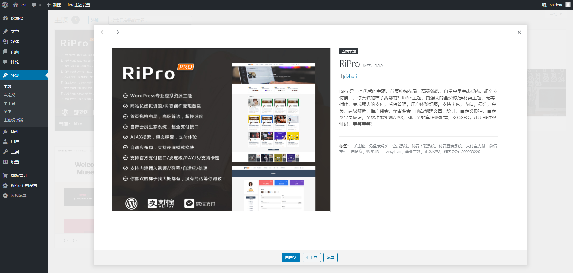This screenshot has height=273, width=573.
Task: Click the 当前主题 badge label
Action: (x=349, y=51)
